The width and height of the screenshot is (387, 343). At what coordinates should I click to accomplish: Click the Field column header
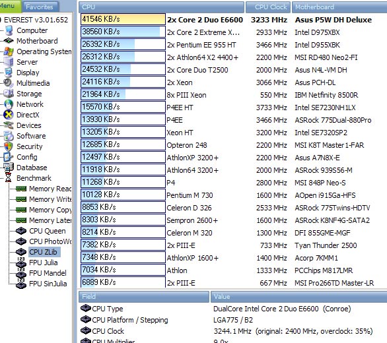(x=144, y=297)
